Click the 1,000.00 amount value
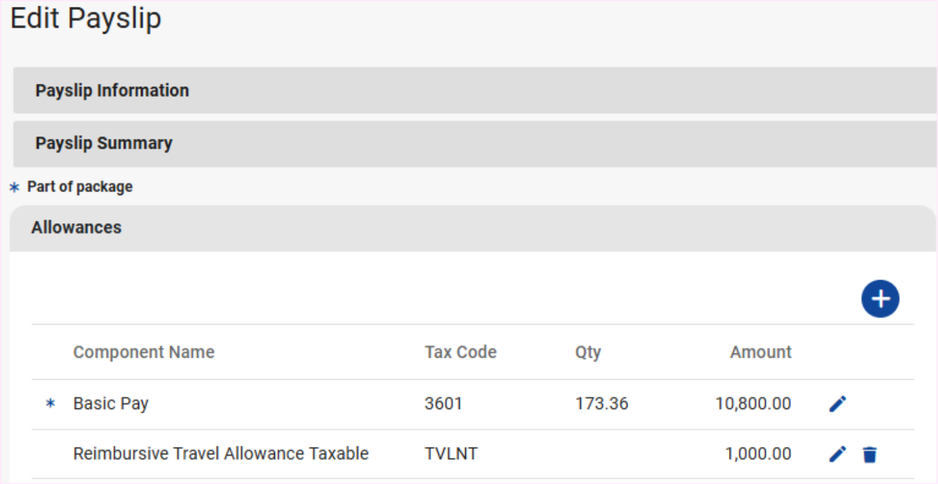Image resolution: width=938 pixels, height=484 pixels. click(x=758, y=453)
